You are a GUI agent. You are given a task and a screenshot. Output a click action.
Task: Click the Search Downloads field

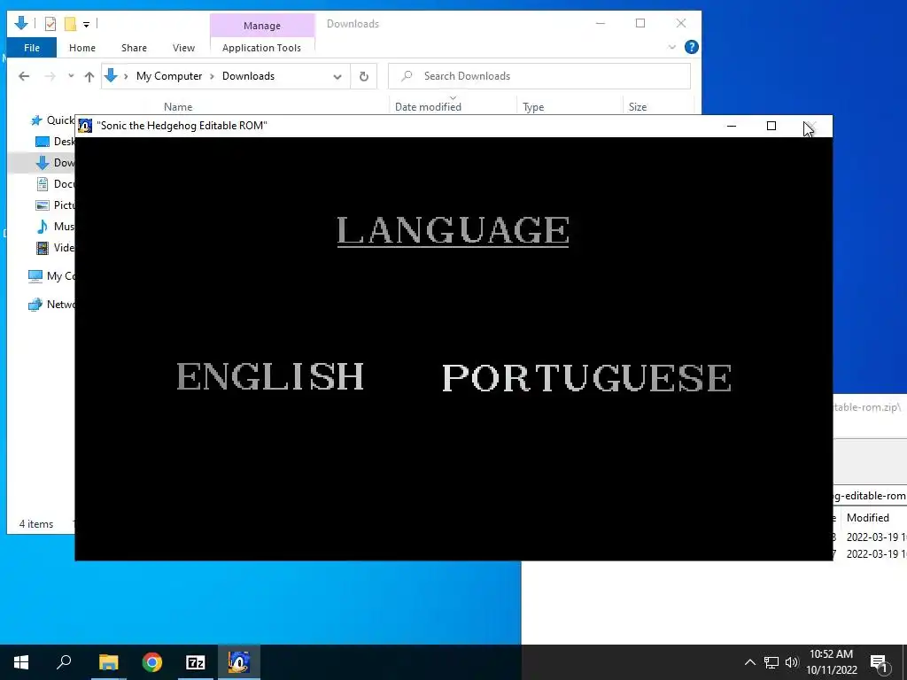coord(539,76)
